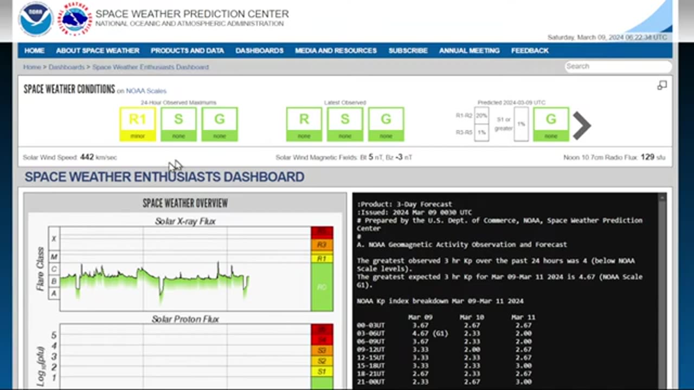Click into the Search field
This screenshot has width=694, height=390.
(x=618, y=66)
